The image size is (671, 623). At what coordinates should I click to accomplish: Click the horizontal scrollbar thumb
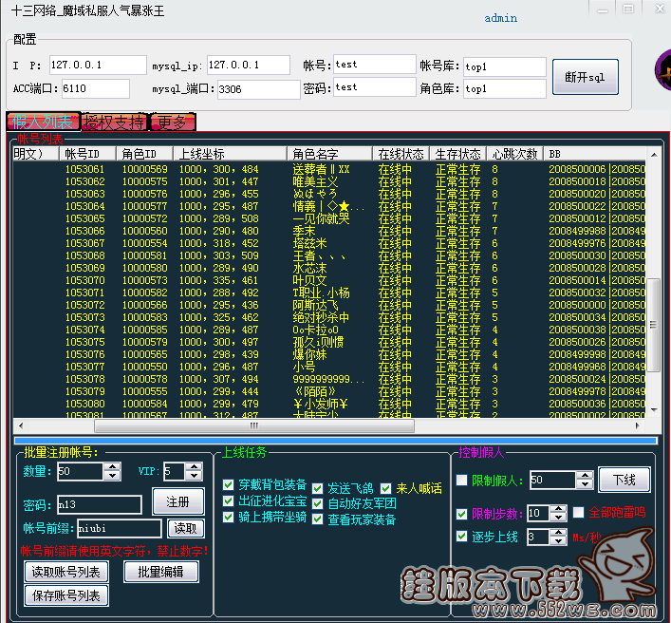(254, 425)
